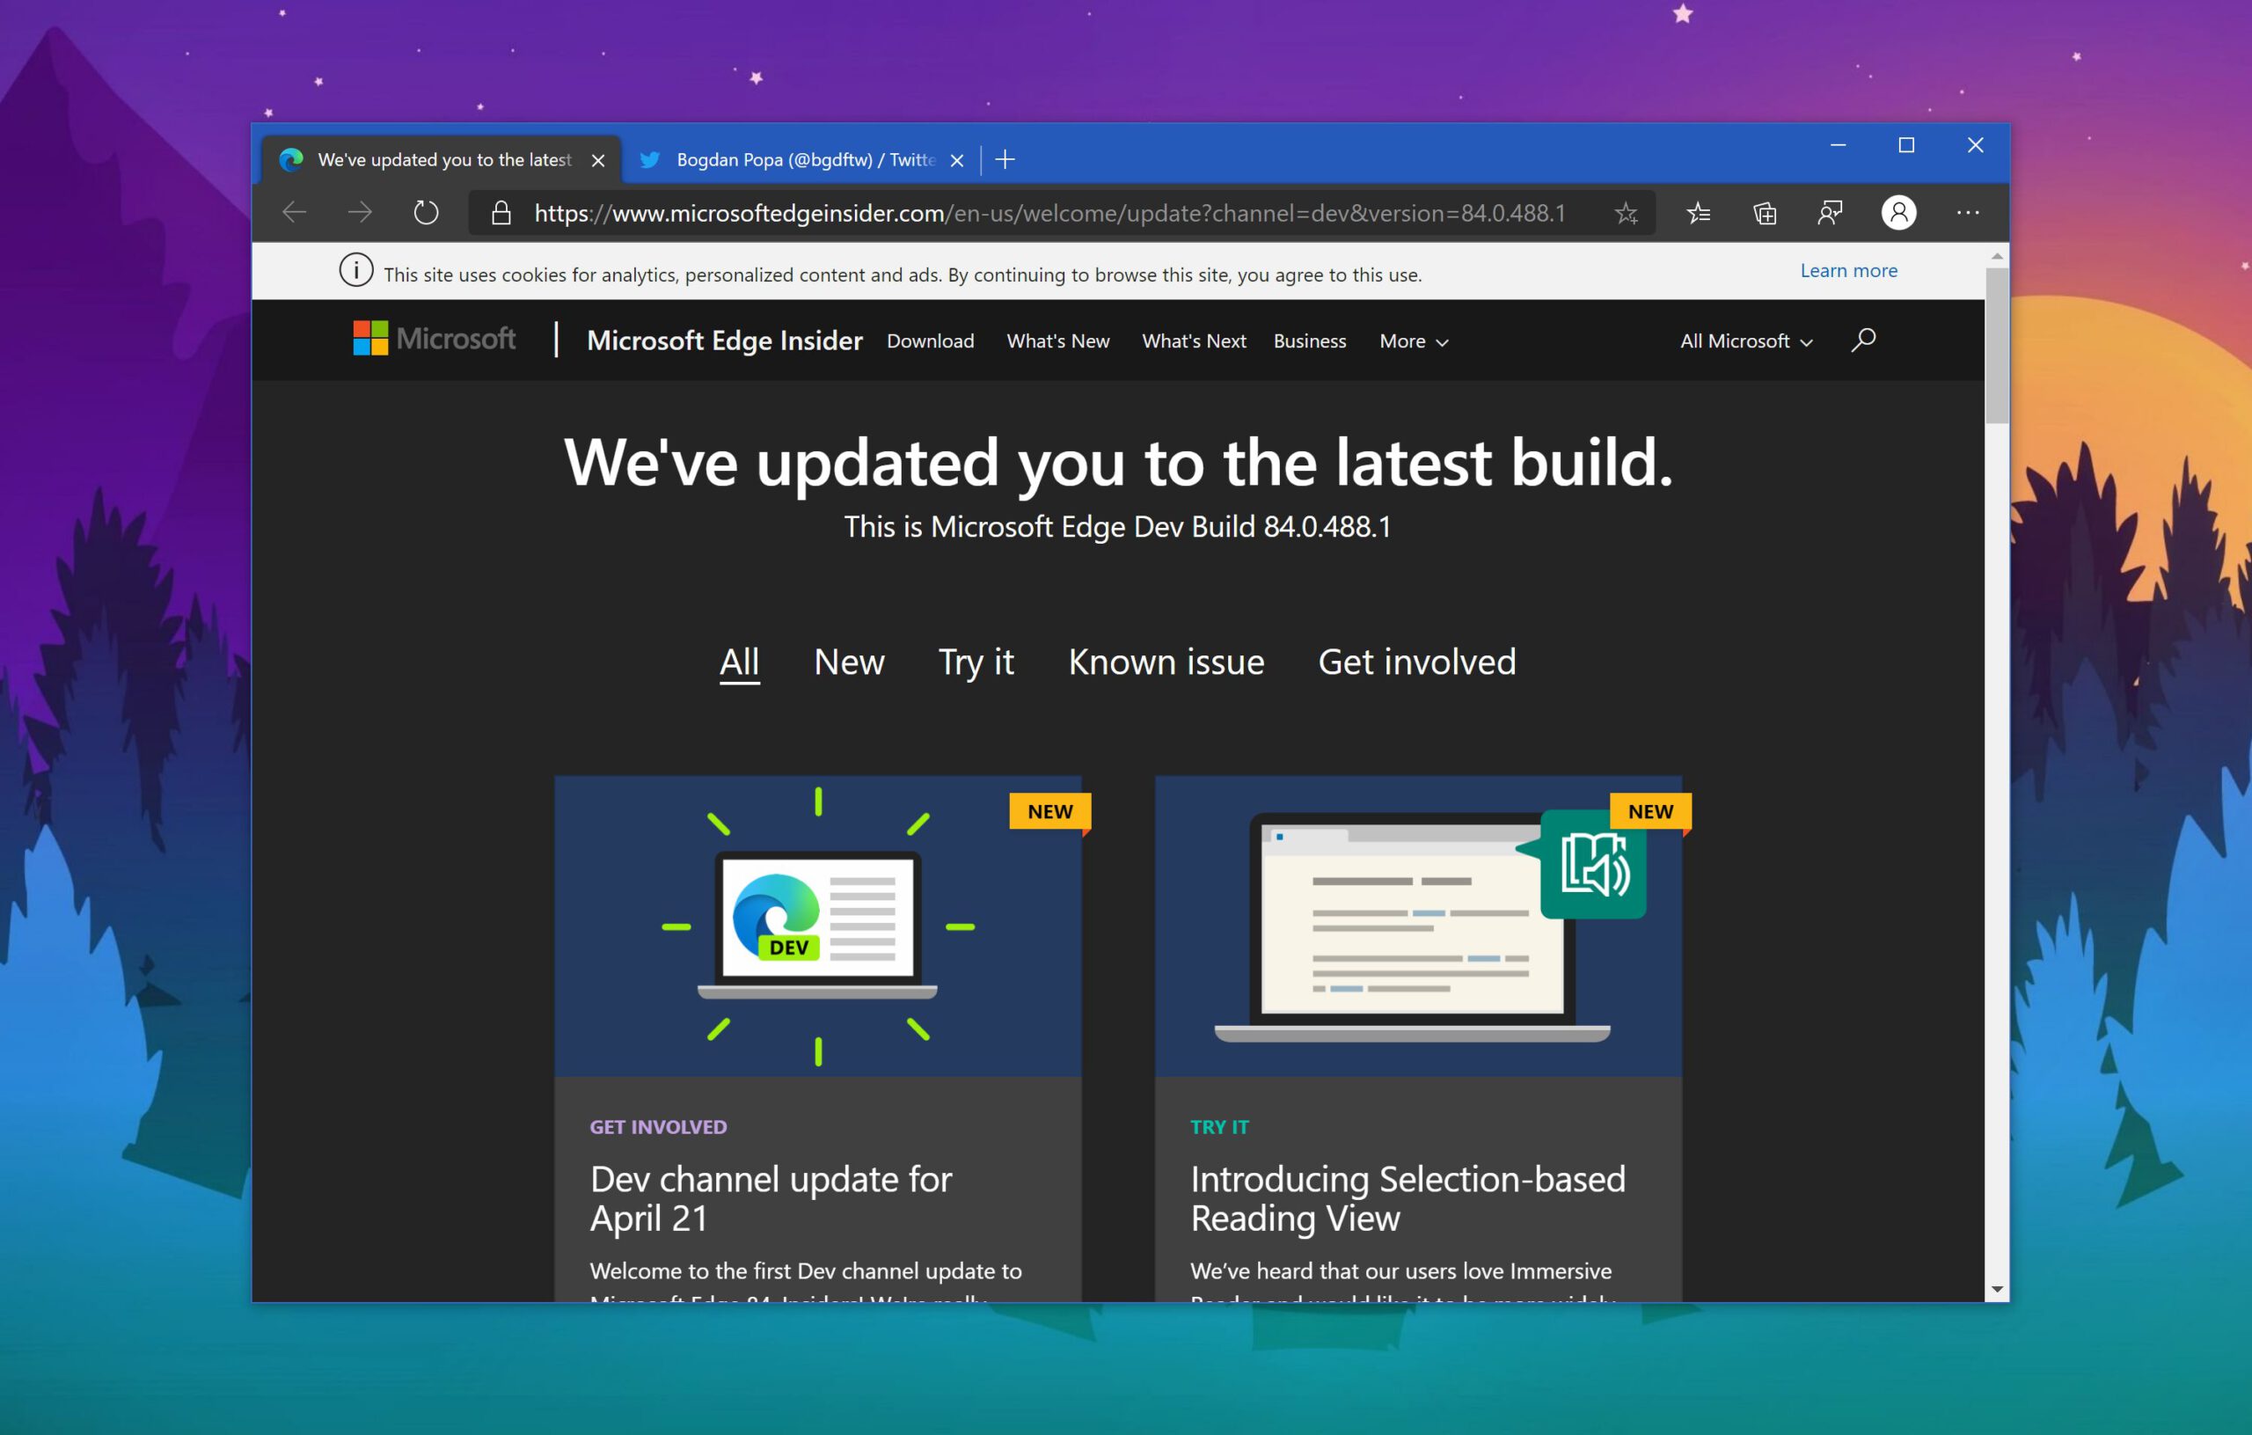Click the browser forward arrow
2252x1435 pixels.
tap(360, 212)
